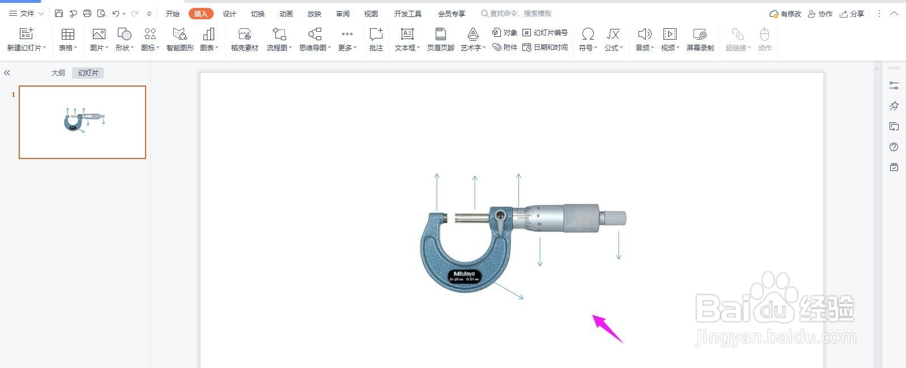Screen dimensions: 906x368
Task: Switch to the 大纲 outline view tab
Action: coord(58,73)
